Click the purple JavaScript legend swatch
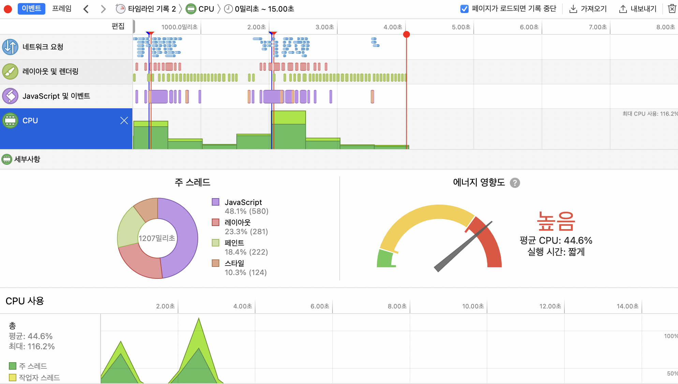 click(x=216, y=202)
